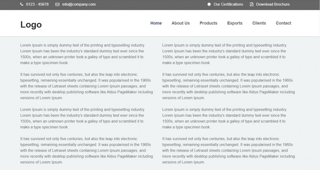Go to the About Us page
Viewport: 320px width, 170px height.
pos(181,23)
